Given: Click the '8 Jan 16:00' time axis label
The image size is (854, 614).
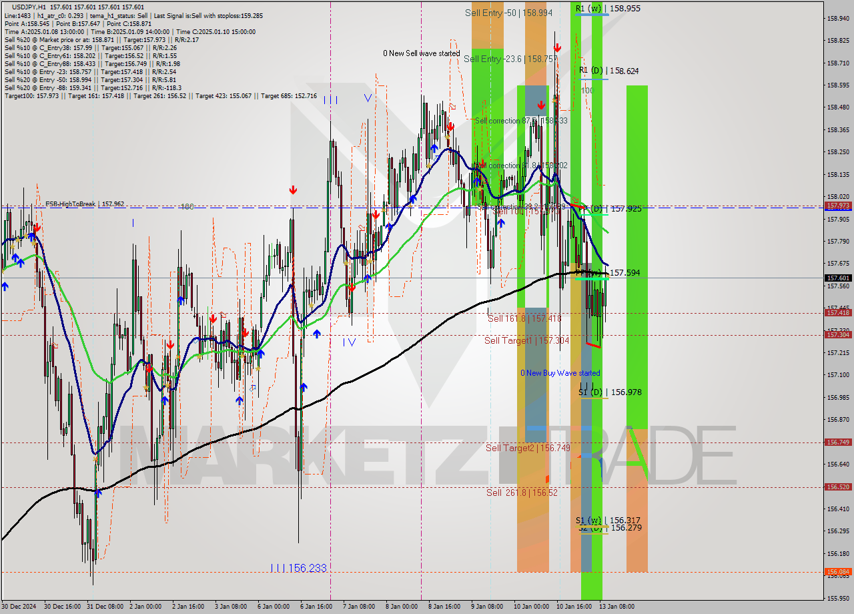Looking at the screenshot, I should point(445,607).
